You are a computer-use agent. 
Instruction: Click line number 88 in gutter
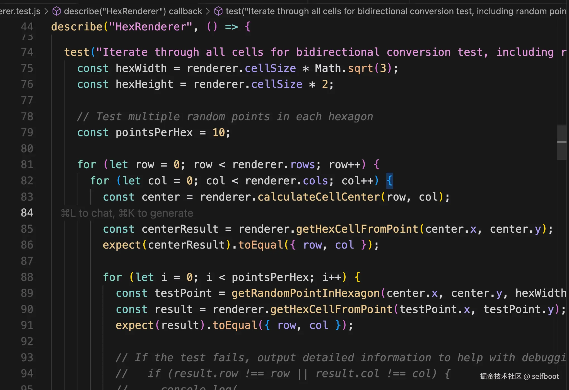(27, 277)
